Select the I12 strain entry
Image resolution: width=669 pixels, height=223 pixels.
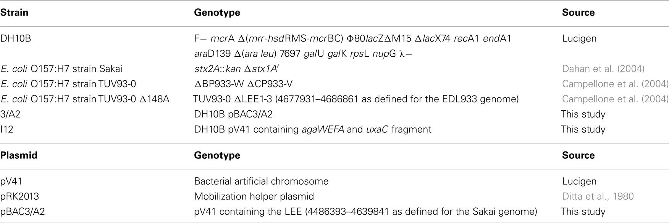pos(7,129)
